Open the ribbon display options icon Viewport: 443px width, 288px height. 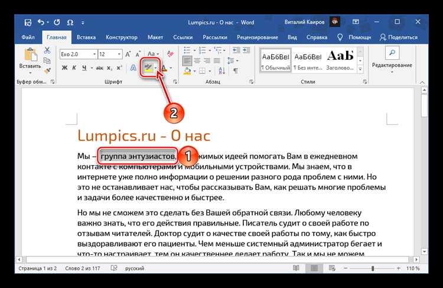pyautogui.click(x=356, y=22)
